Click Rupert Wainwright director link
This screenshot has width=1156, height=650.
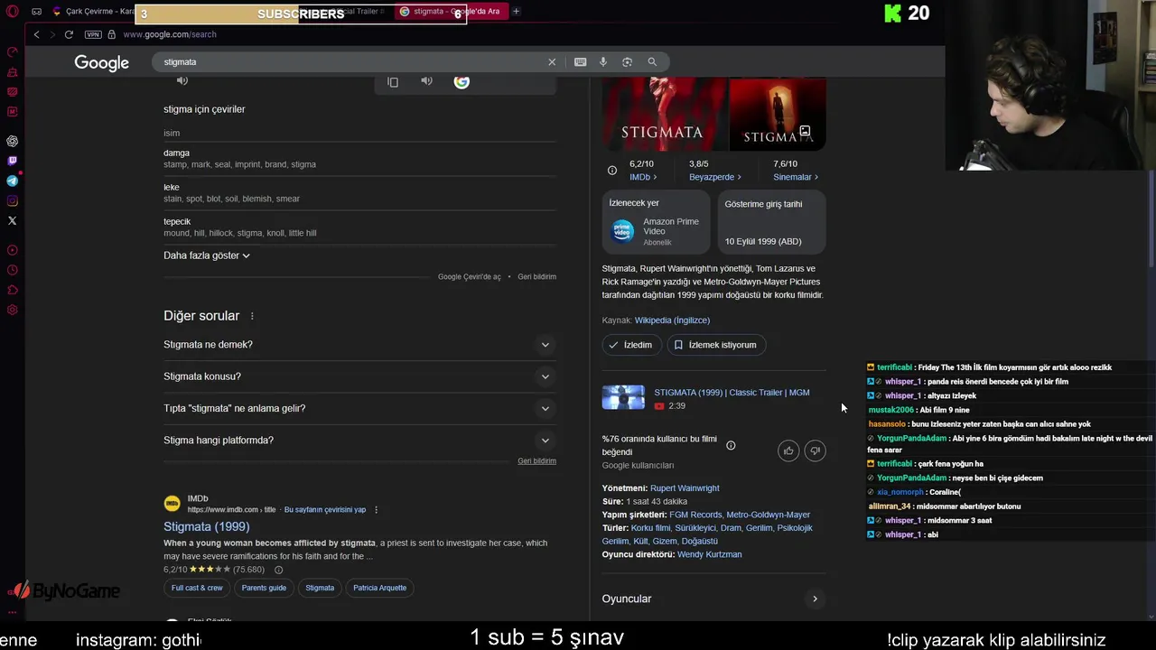(x=685, y=488)
